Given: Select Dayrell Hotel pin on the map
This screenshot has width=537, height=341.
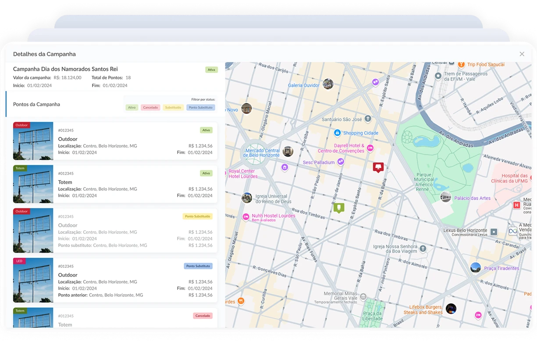Looking at the screenshot, I should (370, 148).
